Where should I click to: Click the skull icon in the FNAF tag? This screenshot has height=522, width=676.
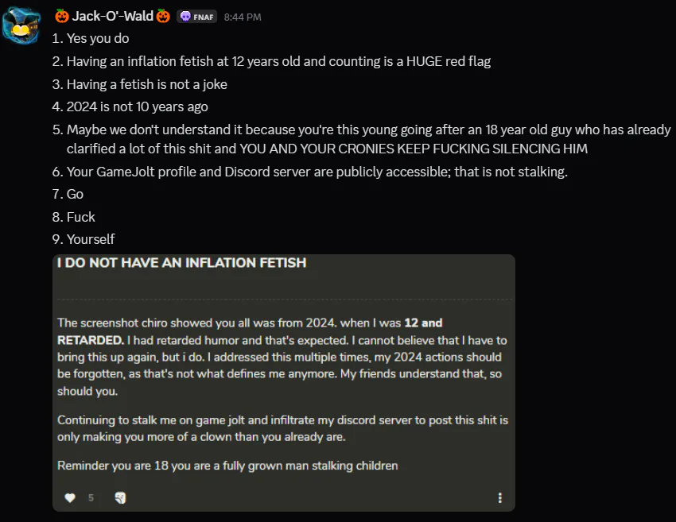pos(185,17)
